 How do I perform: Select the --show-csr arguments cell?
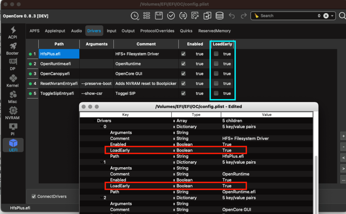click(97, 93)
